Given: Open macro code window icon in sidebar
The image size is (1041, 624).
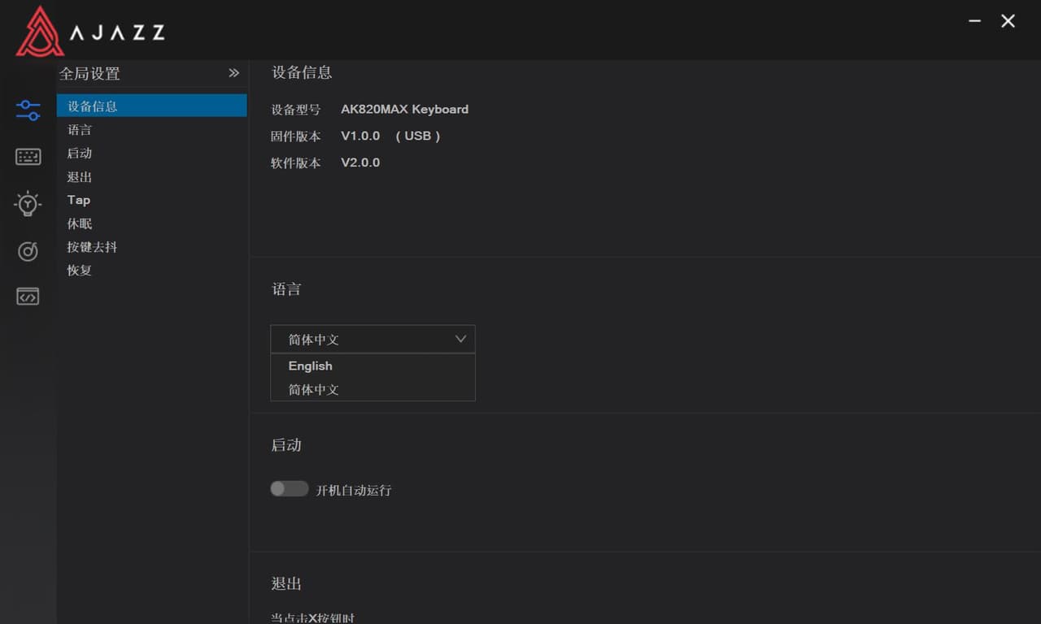Looking at the screenshot, I should pos(28,297).
